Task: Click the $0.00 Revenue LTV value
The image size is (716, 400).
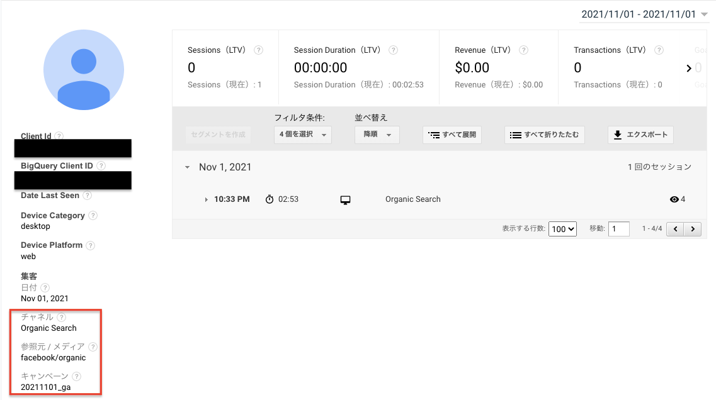Action: coord(472,67)
